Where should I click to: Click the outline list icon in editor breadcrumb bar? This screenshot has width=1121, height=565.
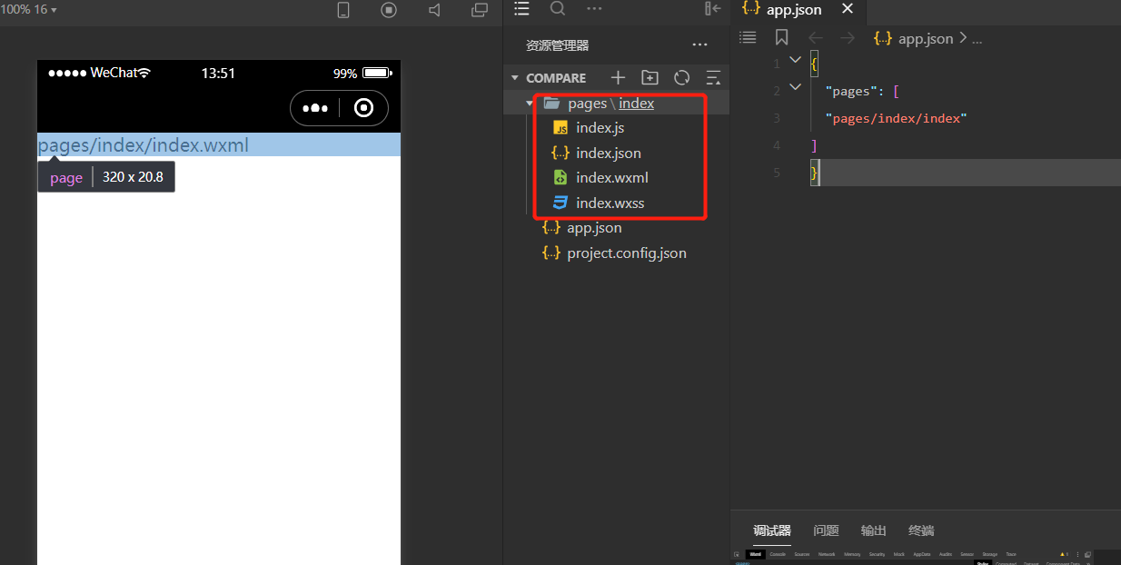click(x=748, y=37)
